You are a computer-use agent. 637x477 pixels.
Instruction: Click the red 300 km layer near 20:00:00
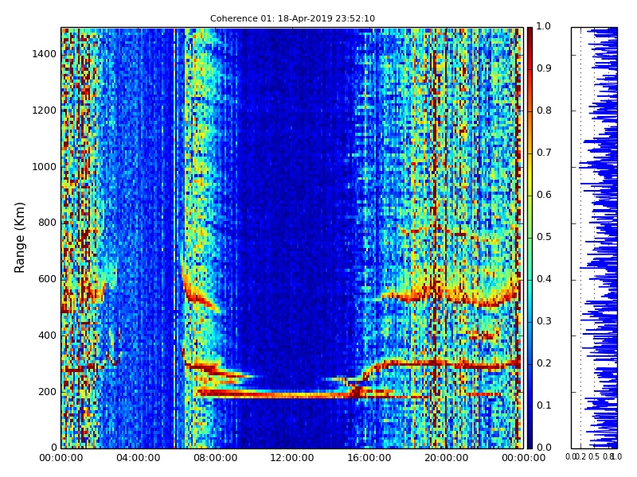(447, 364)
